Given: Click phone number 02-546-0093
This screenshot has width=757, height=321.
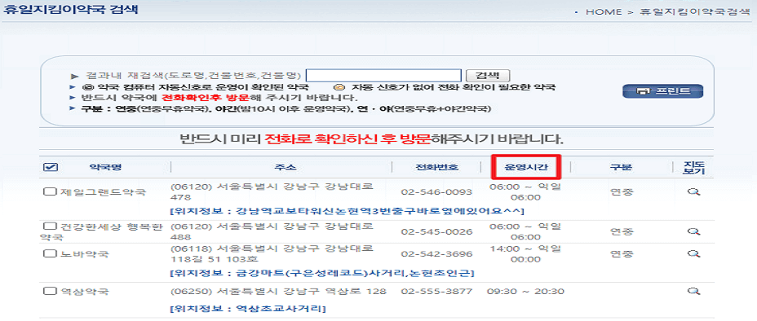Looking at the screenshot, I should 436,191.
